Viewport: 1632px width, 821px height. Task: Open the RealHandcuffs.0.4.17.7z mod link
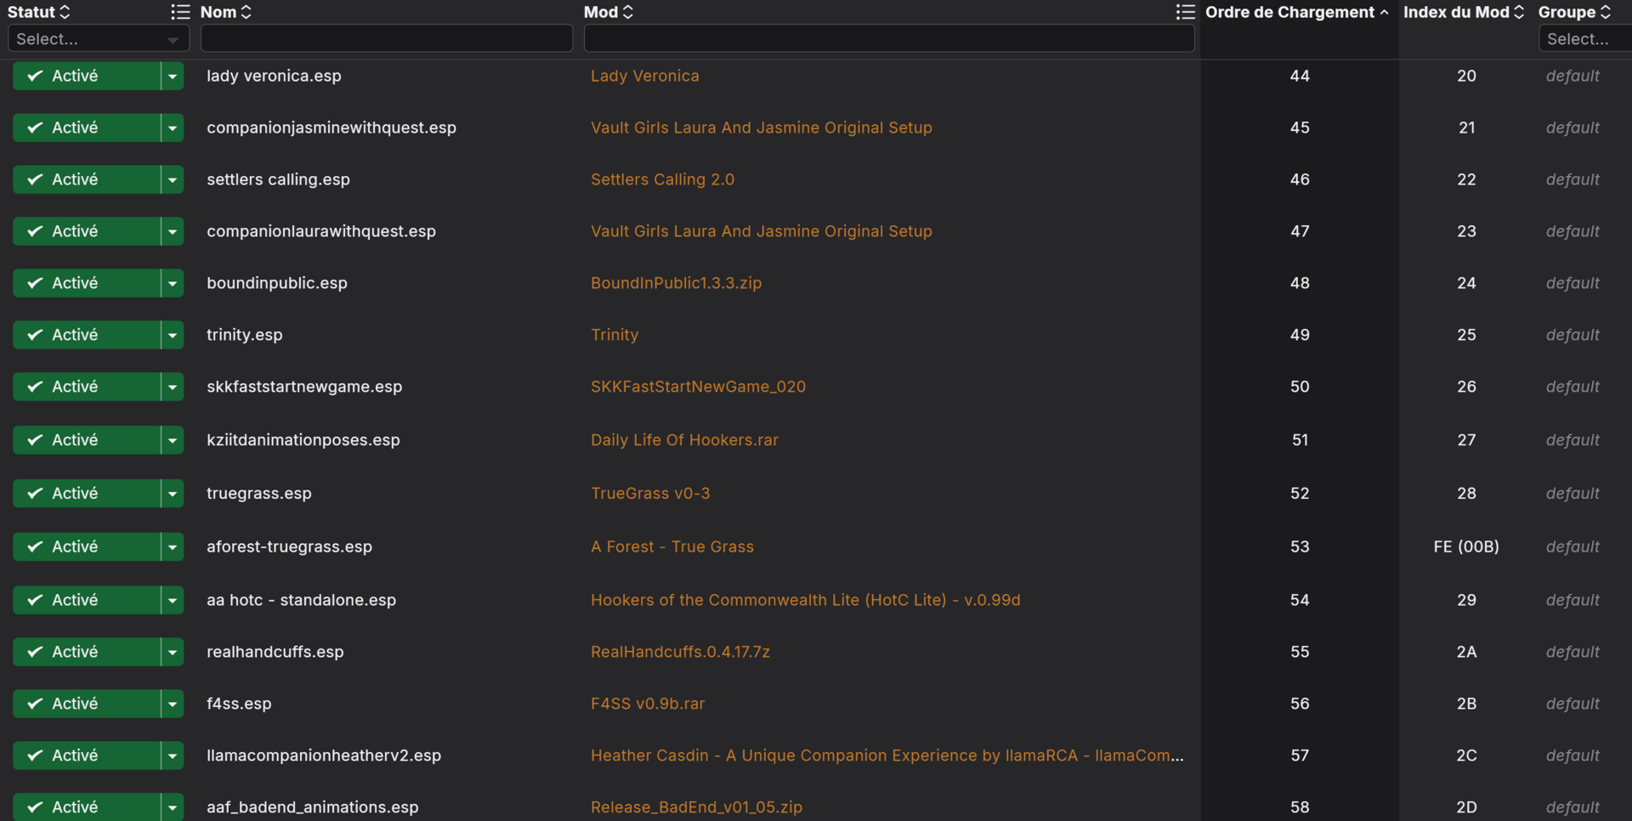680,652
